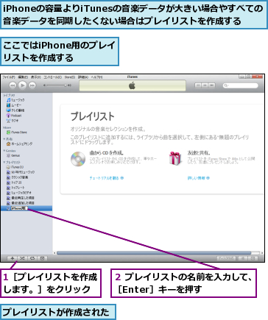Open the Store menu

click(x=70, y=77)
